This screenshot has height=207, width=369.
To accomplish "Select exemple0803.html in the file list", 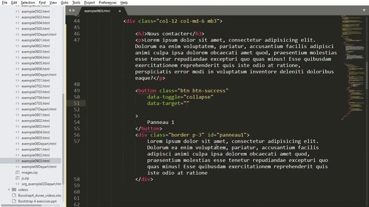I will click(36, 126).
